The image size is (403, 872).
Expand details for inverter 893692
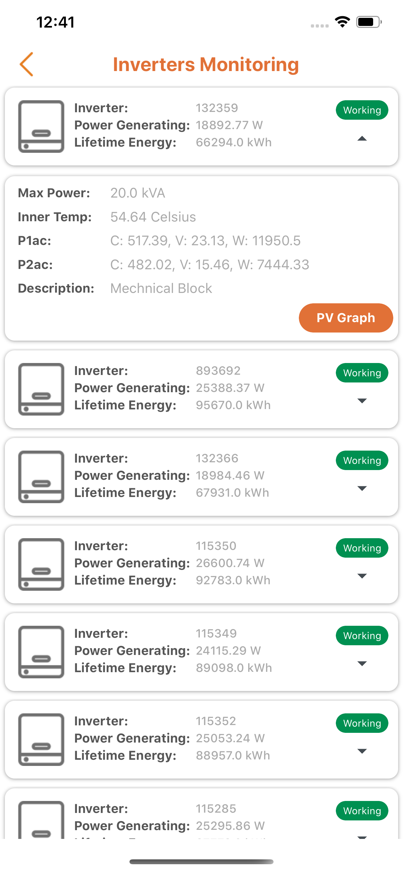point(362,401)
